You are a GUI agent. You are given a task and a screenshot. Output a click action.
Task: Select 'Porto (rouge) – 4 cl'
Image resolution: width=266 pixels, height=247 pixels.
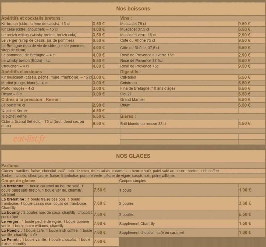click(x=18, y=89)
